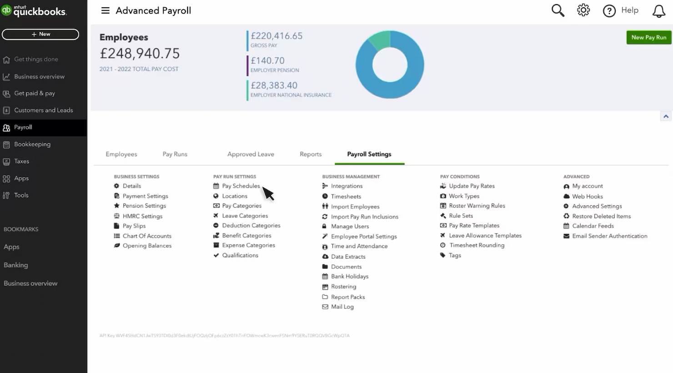
Task: Open the Help question mark icon
Action: (609, 10)
